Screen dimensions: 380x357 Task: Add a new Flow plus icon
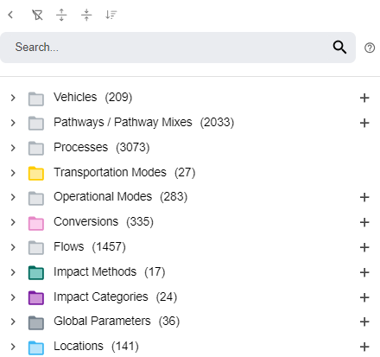tap(364, 247)
